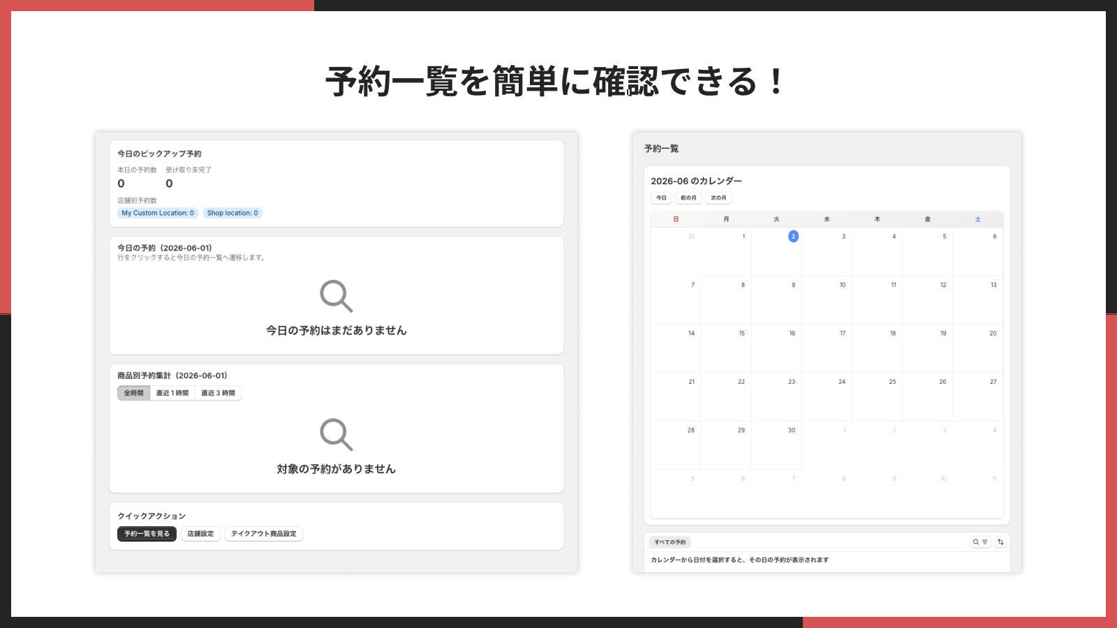Screen dimensions: 1117x628
Task: Click the 受け取り未完了 label
Action: (x=188, y=170)
